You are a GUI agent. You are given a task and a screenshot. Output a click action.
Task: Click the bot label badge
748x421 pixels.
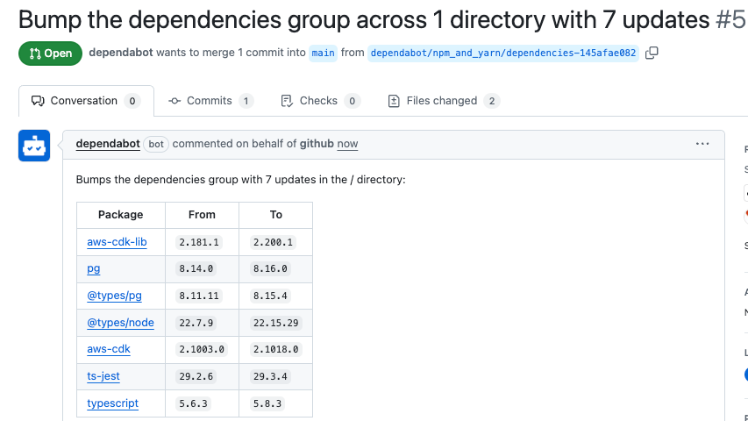(156, 144)
